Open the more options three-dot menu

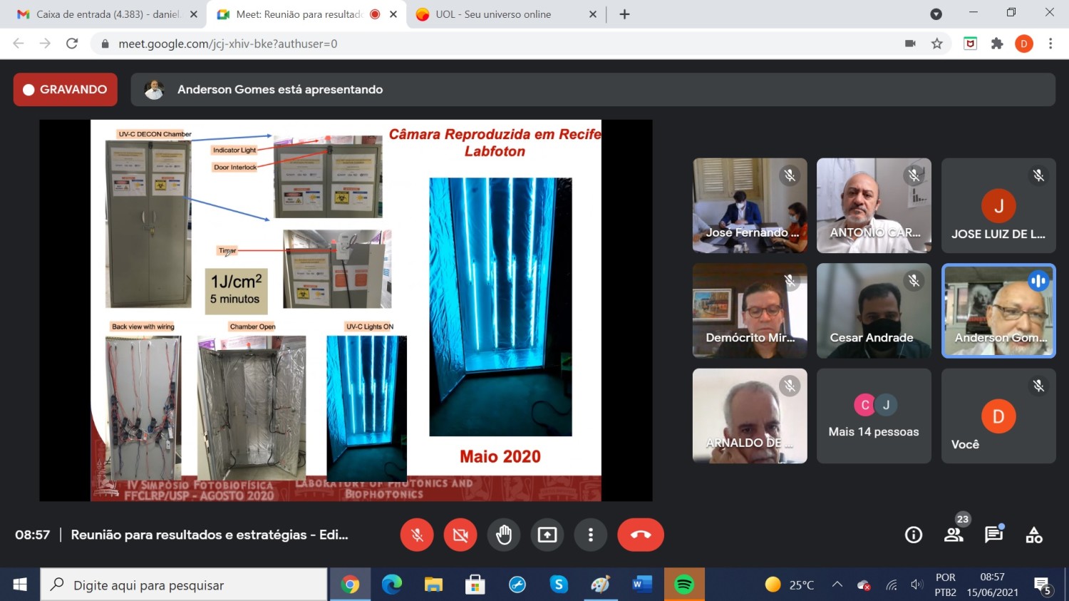click(x=591, y=535)
